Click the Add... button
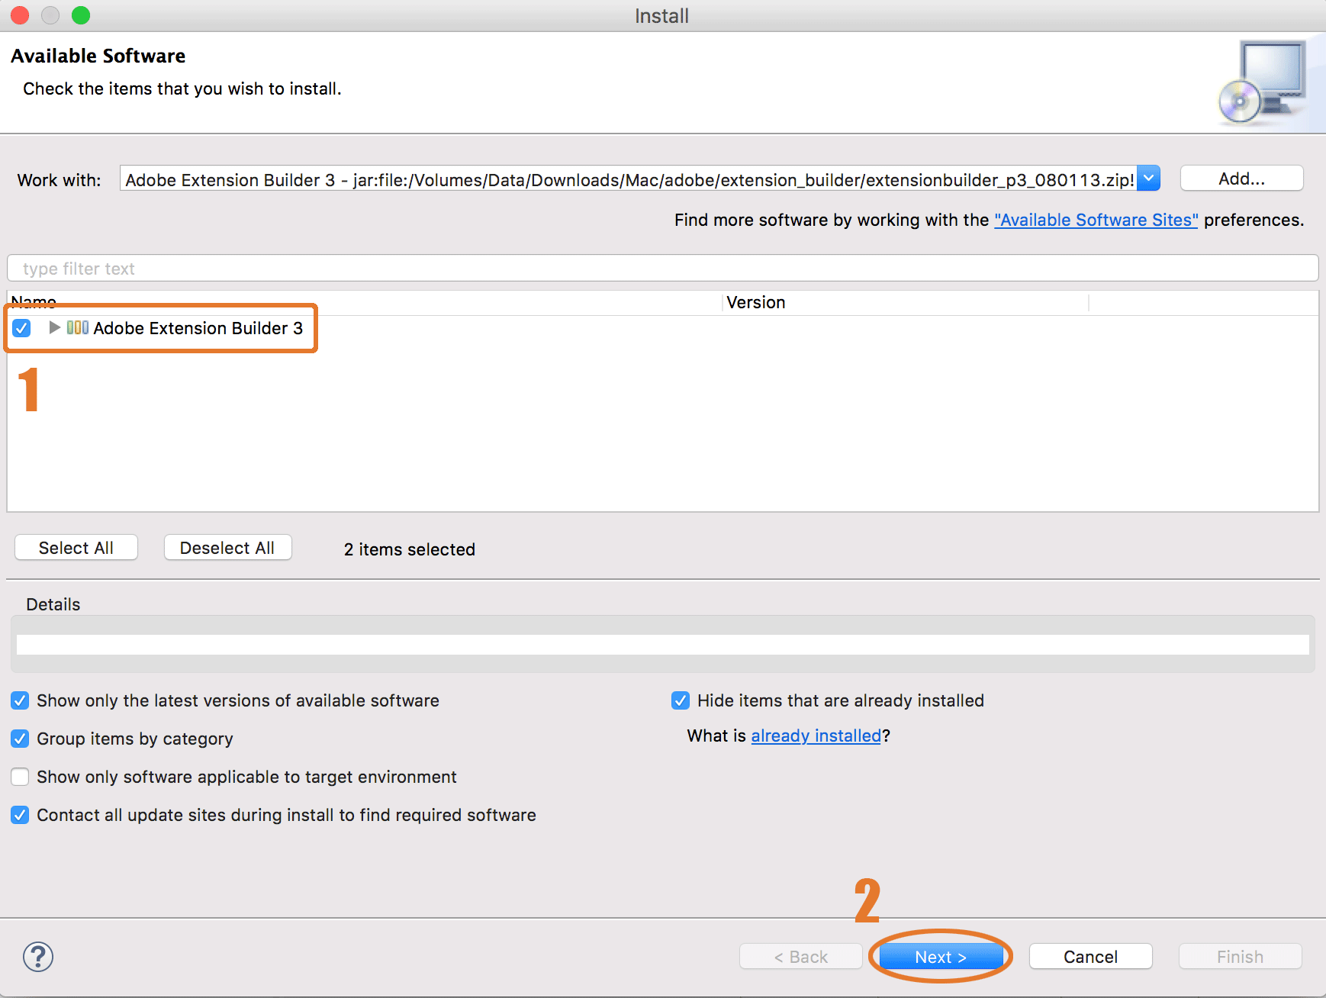This screenshot has width=1326, height=998. pos(1241,179)
